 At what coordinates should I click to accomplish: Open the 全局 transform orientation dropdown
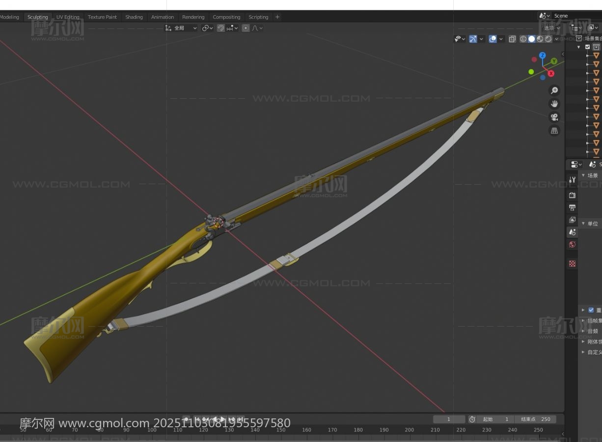181,28
